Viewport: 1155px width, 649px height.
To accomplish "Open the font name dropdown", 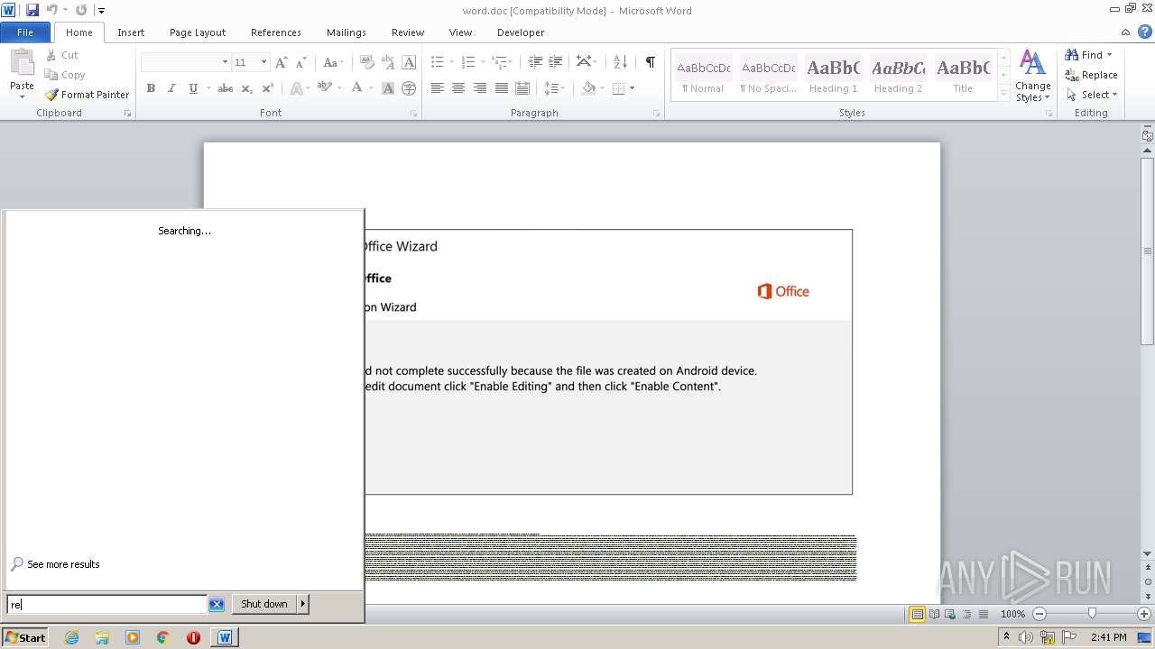I will tap(225, 62).
